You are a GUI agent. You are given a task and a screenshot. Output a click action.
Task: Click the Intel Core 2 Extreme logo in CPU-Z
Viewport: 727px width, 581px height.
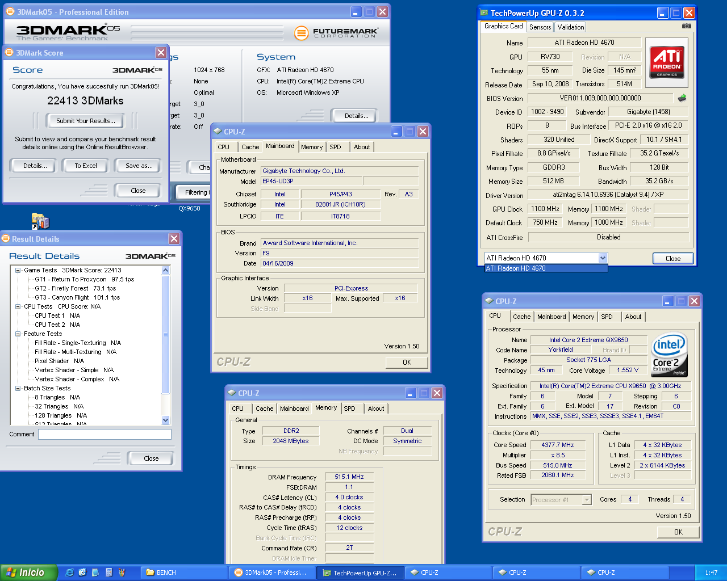click(x=669, y=355)
